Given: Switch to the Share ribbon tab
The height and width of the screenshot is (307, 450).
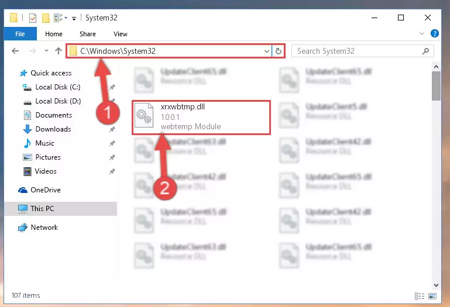Looking at the screenshot, I should click(x=88, y=34).
